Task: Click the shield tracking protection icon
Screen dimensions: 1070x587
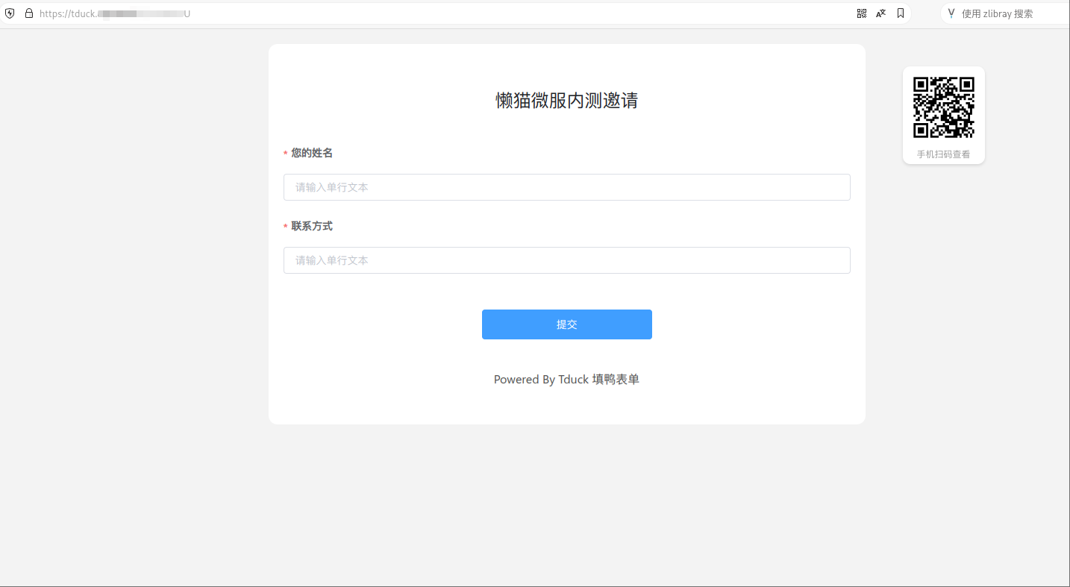Action: pos(10,13)
